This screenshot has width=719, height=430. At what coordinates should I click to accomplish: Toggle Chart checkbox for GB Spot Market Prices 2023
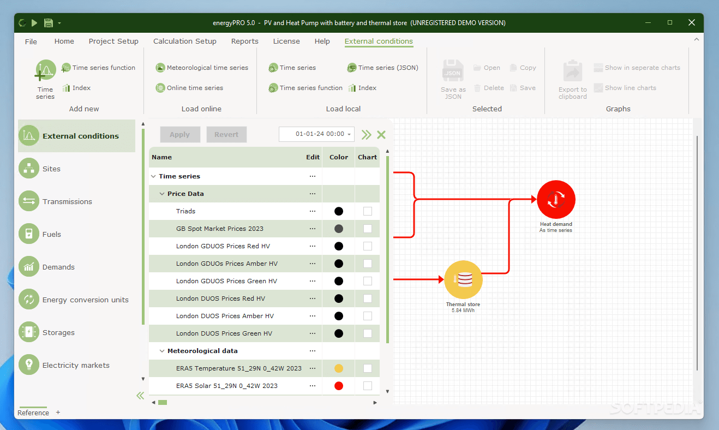[368, 229]
